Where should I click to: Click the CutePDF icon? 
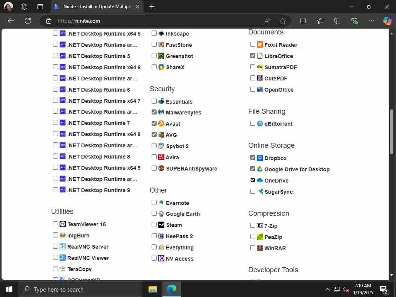(x=260, y=78)
